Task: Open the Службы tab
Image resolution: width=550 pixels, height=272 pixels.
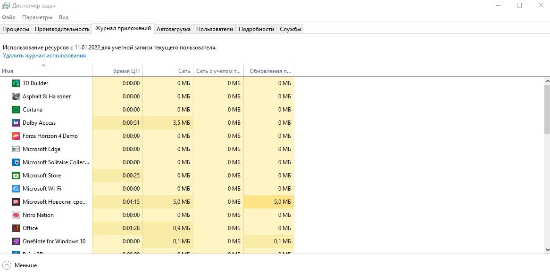Action: 290,29
